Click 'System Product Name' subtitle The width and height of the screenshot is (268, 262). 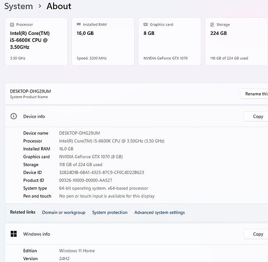pos(29,97)
